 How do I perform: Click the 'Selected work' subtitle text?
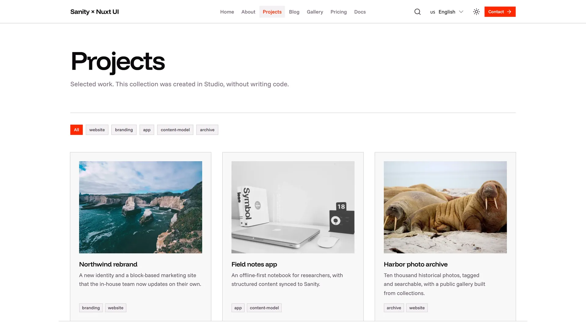(179, 84)
